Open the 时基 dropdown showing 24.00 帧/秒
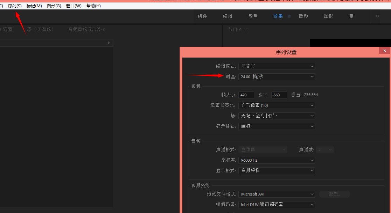391x213 pixels. tap(277, 76)
